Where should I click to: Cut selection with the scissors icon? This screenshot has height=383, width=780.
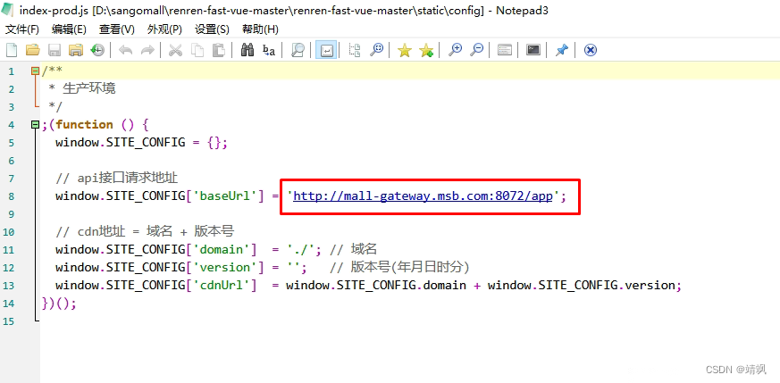[176, 50]
